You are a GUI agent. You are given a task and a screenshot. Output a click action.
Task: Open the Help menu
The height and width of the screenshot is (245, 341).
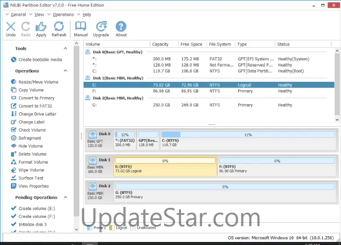tap(87, 14)
